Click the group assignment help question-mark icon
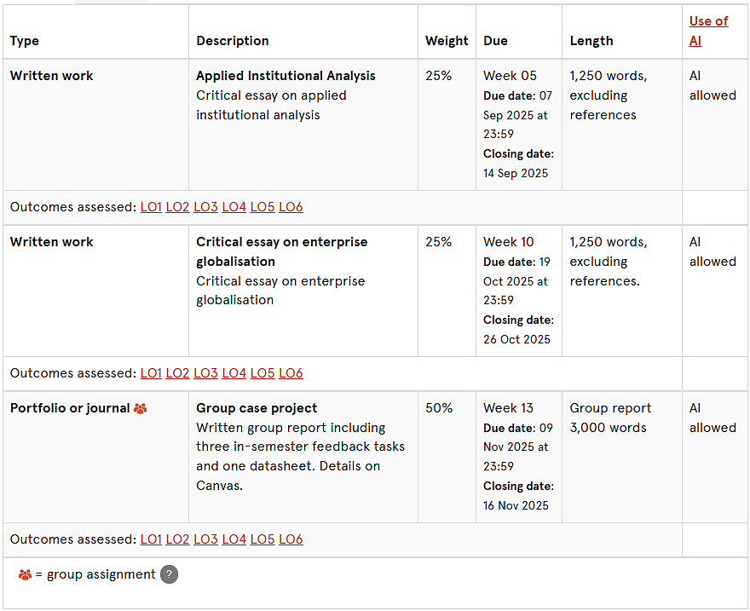The width and height of the screenshot is (750, 611). pyautogui.click(x=169, y=574)
